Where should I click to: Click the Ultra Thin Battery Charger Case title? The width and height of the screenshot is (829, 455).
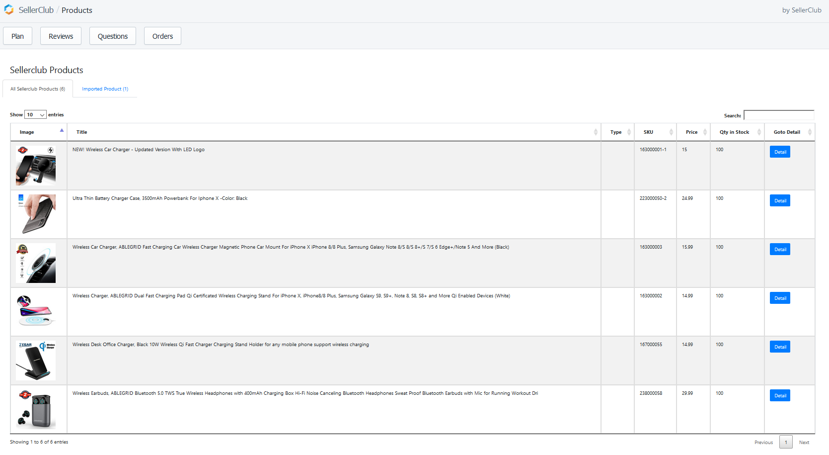[160, 198]
